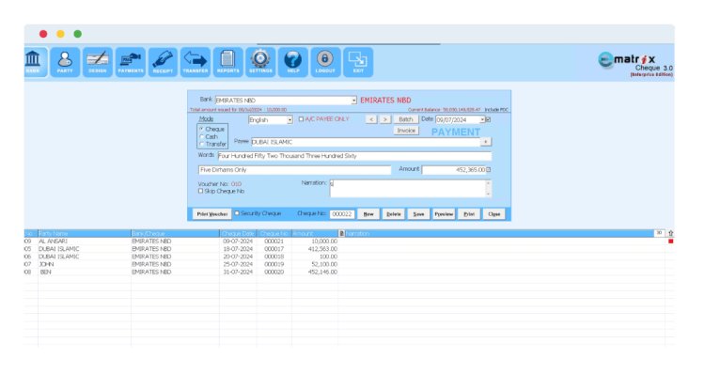Click inside the Narration text box
The width and height of the screenshot is (705, 390).
(407, 189)
